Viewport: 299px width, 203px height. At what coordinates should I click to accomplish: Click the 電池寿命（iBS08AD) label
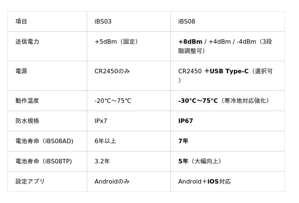[44, 141]
